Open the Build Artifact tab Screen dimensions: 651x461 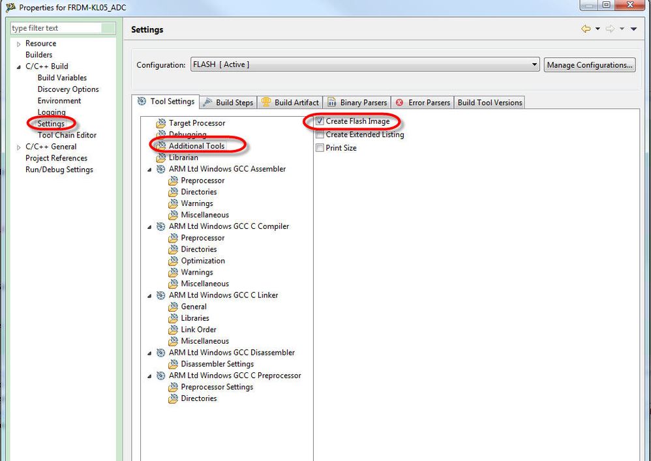[290, 102]
